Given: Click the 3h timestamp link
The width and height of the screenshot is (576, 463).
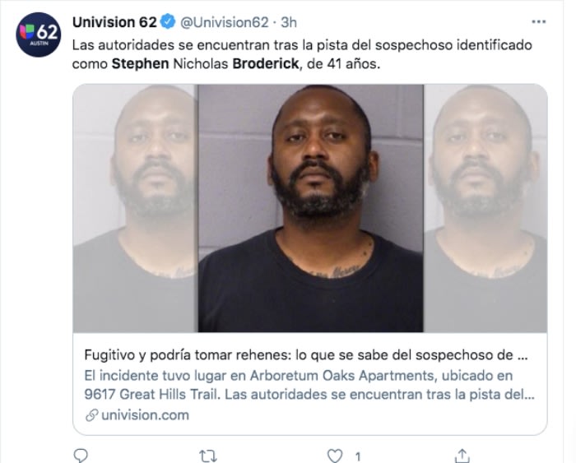Looking at the screenshot, I should point(289,22).
